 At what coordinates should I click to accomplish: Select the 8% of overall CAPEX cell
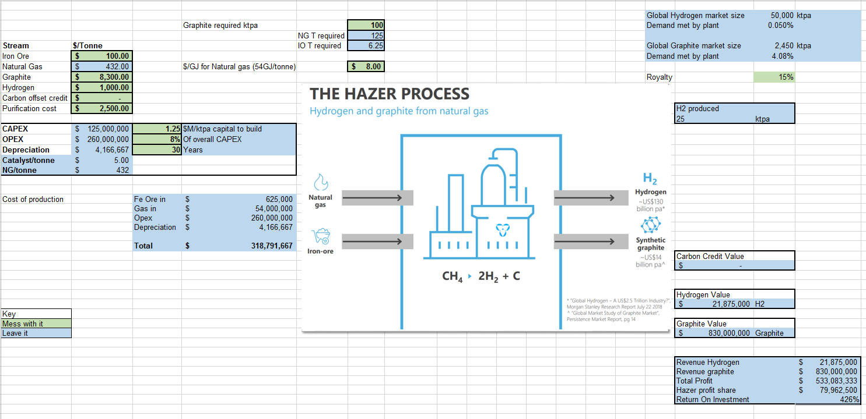pos(157,139)
